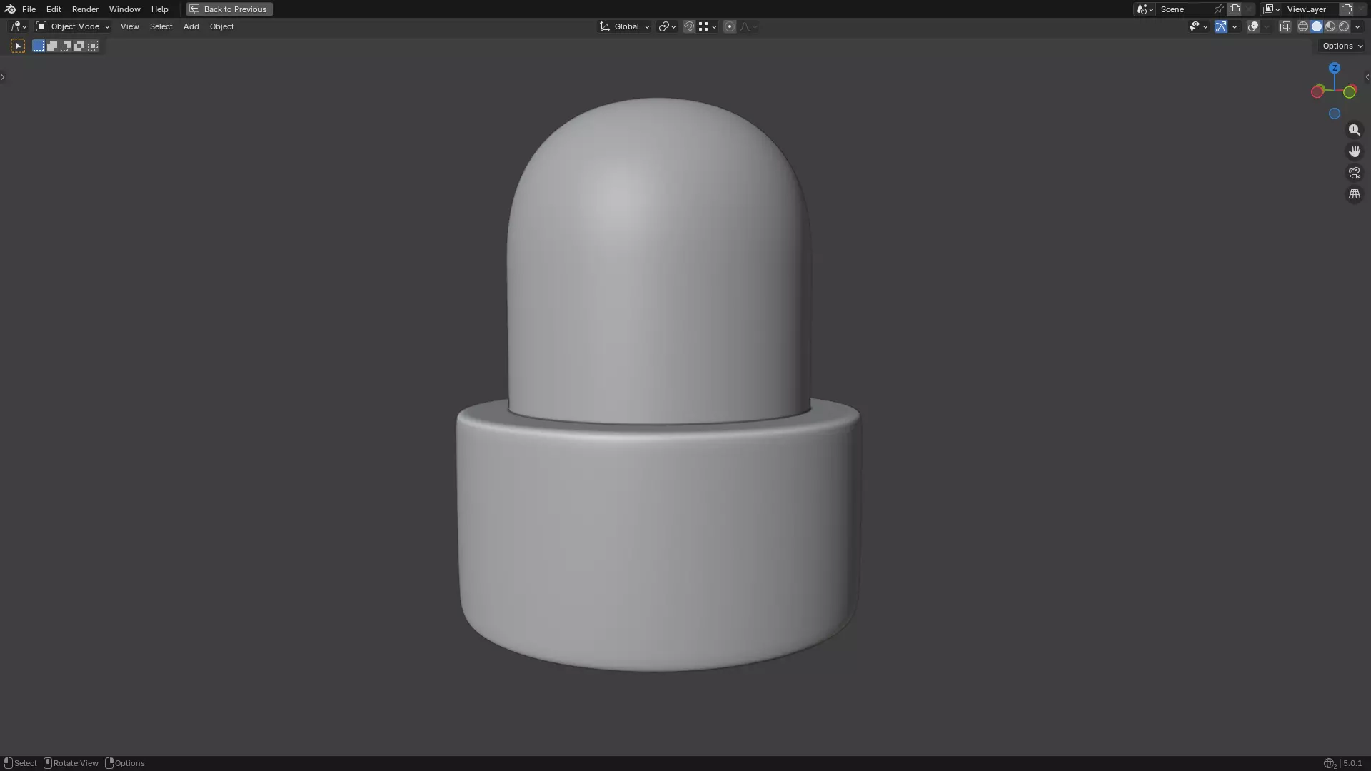Select wireframe viewport shading
This screenshot has height=771, width=1371.
[1303, 26]
